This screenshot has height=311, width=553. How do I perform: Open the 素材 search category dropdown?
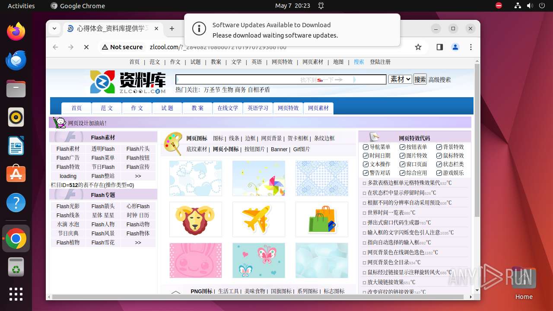400,79
